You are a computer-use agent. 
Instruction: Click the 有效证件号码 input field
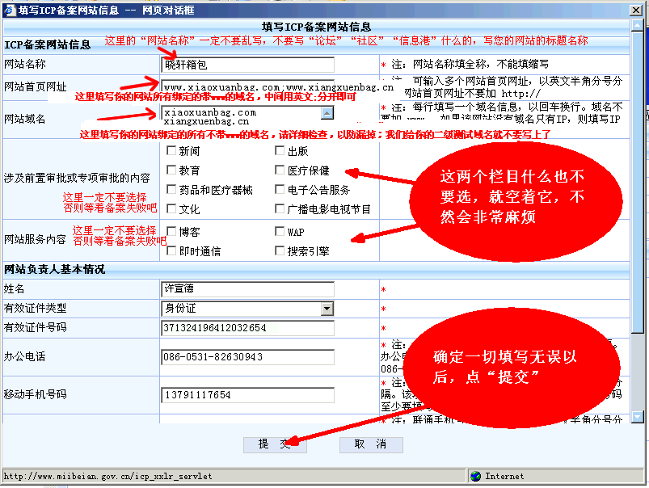[x=247, y=328]
